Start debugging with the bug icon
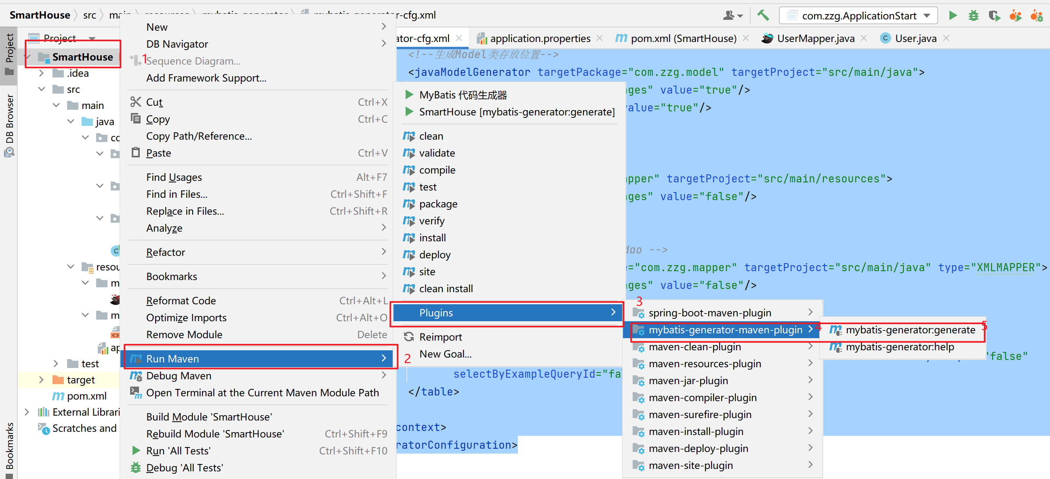Image resolution: width=1050 pixels, height=479 pixels. tap(973, 15)
